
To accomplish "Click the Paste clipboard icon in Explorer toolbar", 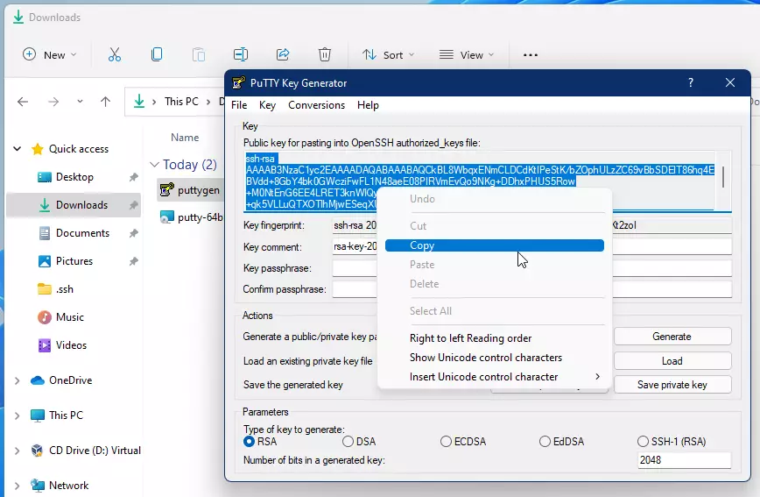I will point(199,54).
